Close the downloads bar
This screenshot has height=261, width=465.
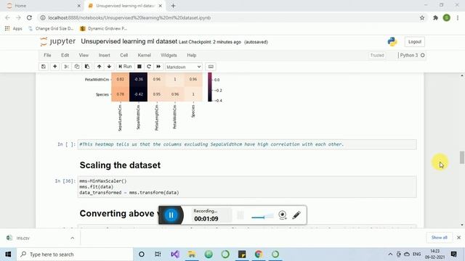458,238
